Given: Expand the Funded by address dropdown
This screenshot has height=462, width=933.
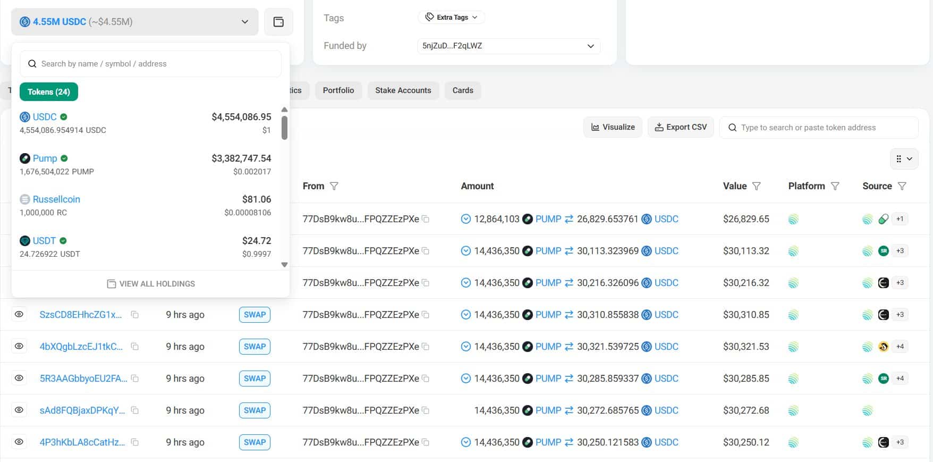Looking at the screenshot, I should [590, 46].
